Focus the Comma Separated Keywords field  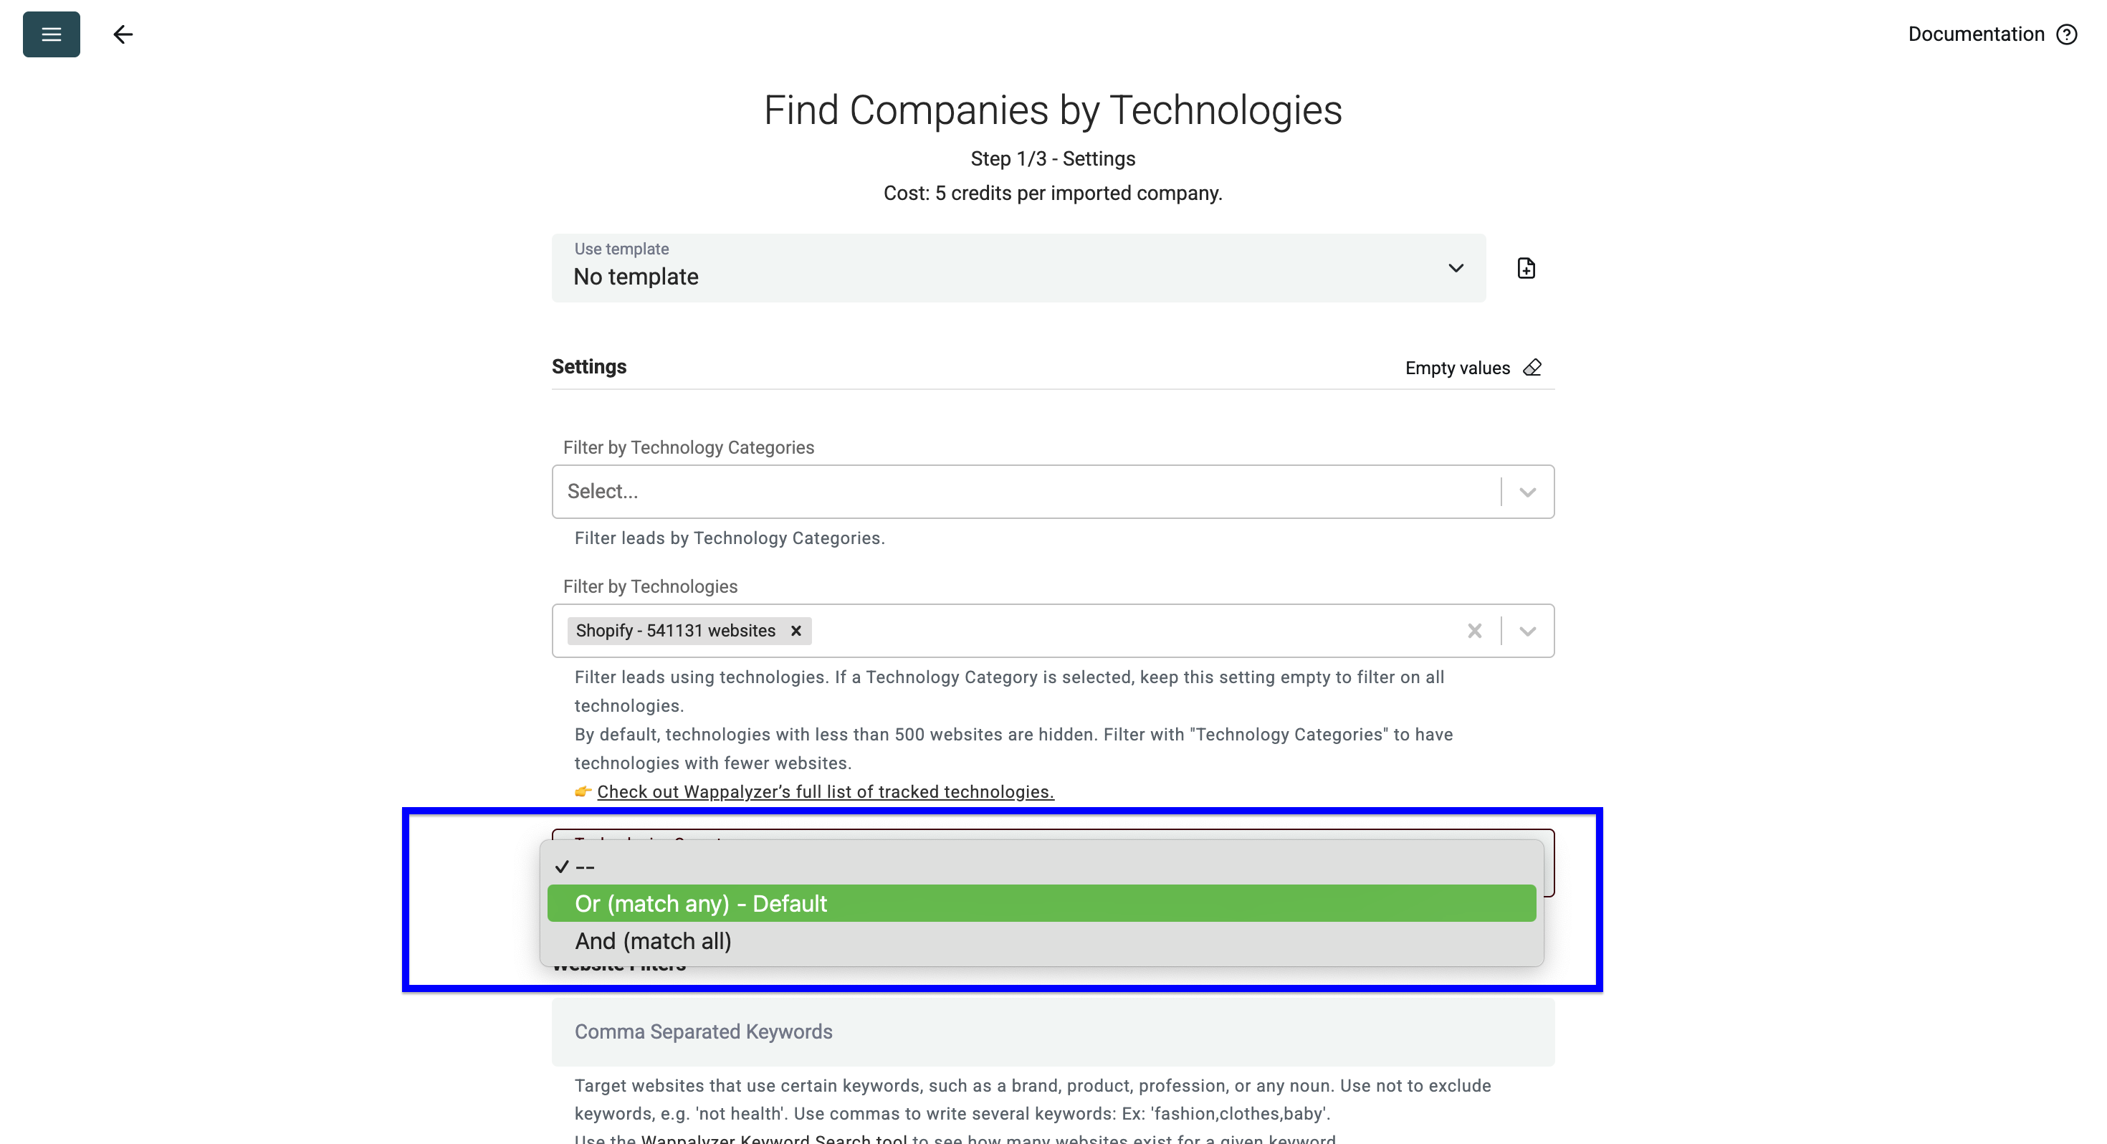pyautogui.click(x=1052, y=1032)
